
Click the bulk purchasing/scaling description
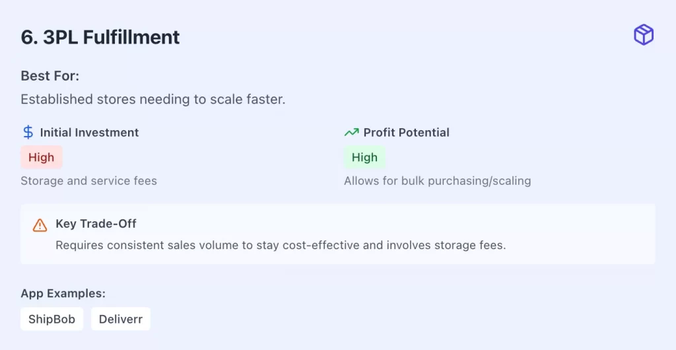437,180
